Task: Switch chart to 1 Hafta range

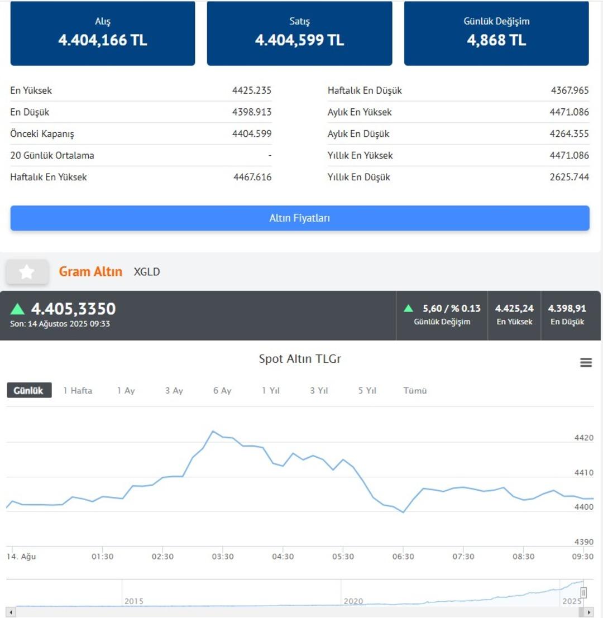Action: pyautogui.click(x=78, y=390)
